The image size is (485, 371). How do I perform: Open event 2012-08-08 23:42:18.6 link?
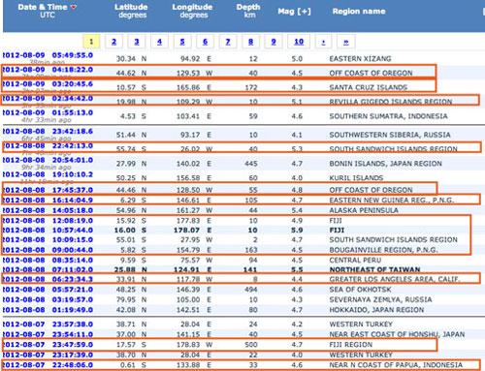48,132
